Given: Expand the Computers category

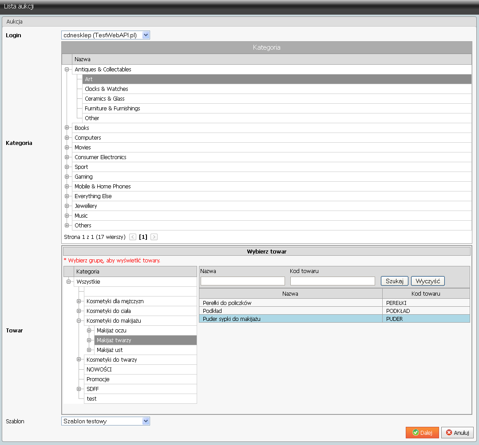Looking at the screenshot, I should coord(67,137).
